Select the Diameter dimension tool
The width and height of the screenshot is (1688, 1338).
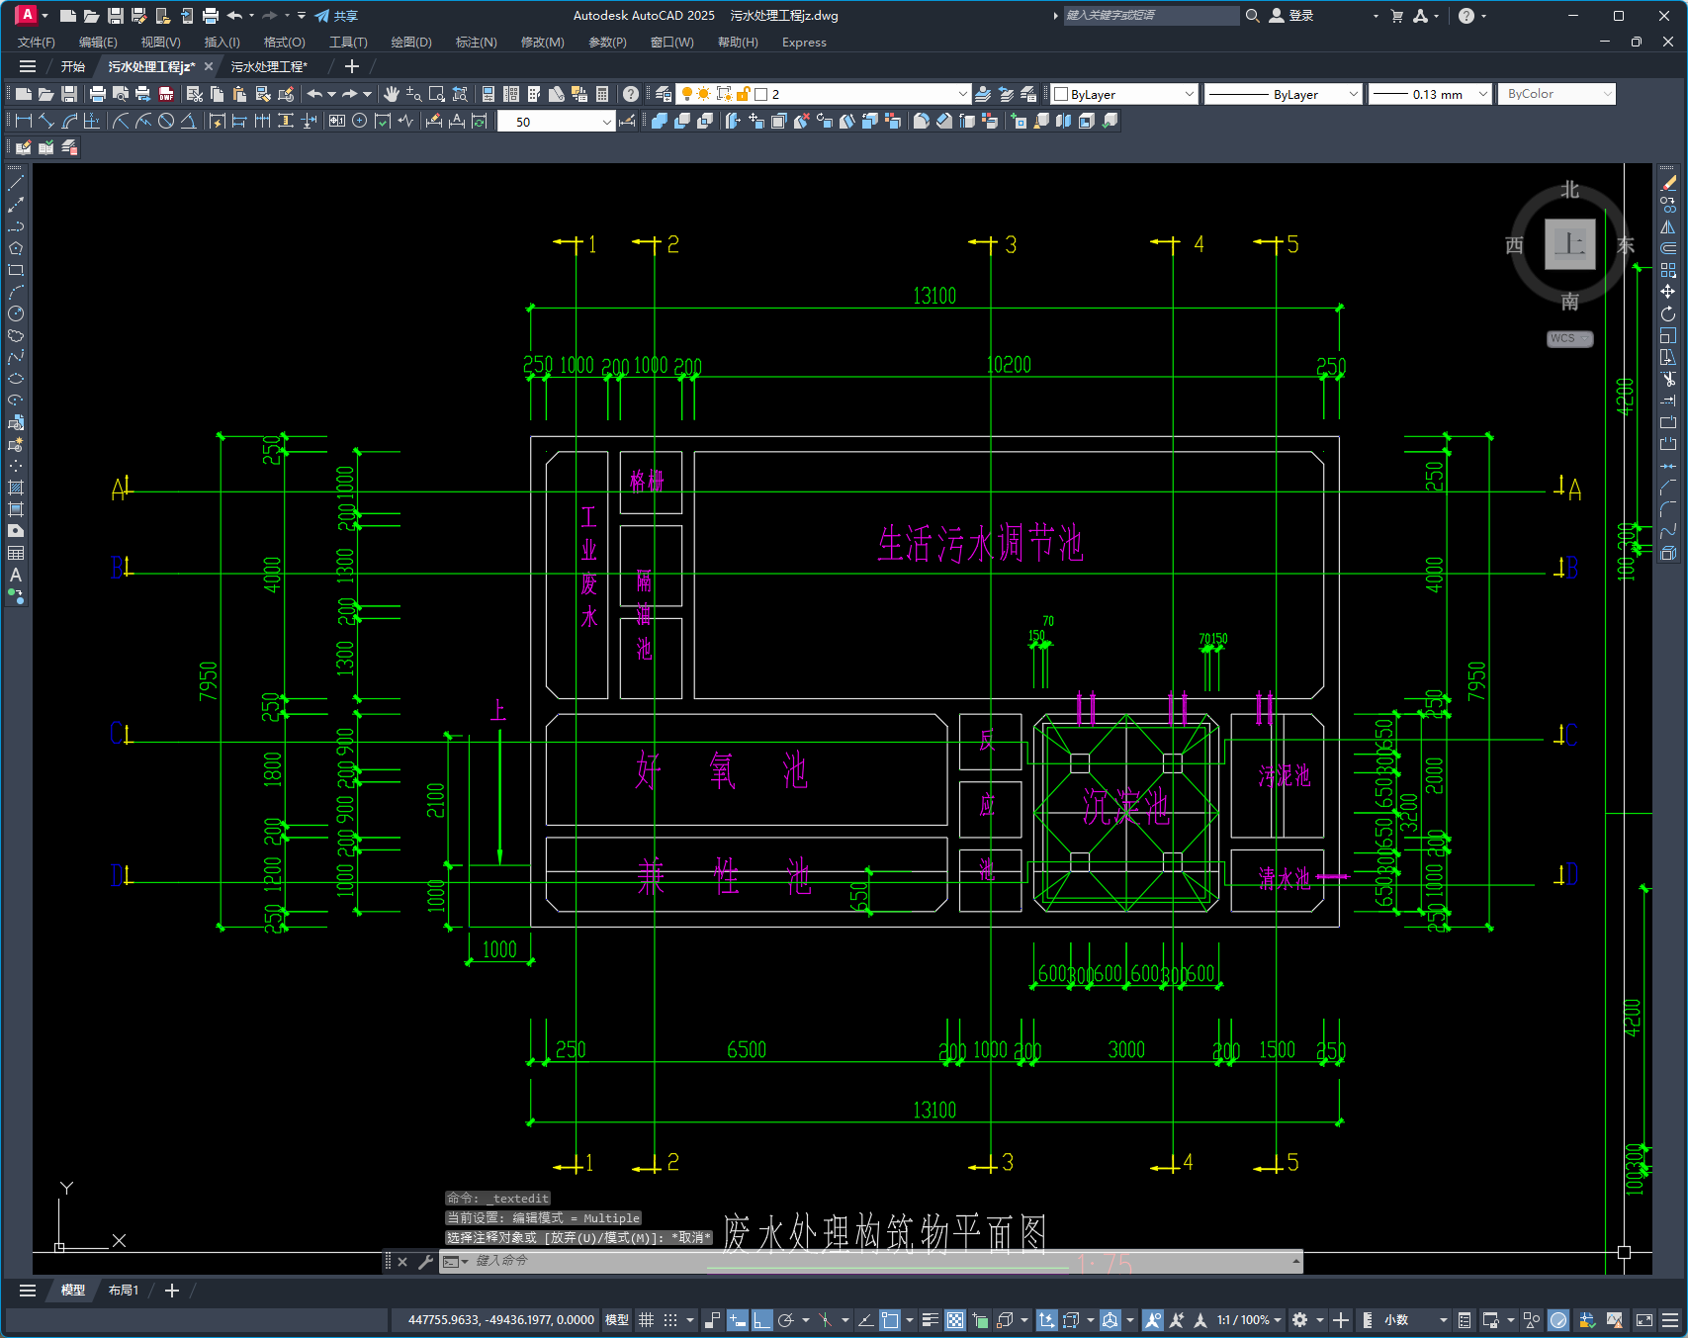(166, 121)
